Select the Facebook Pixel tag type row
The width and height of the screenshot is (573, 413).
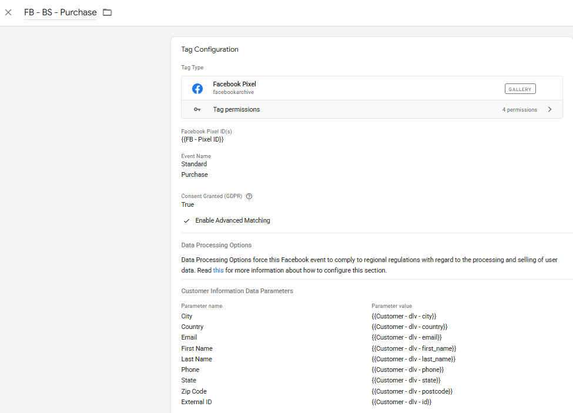353,89
